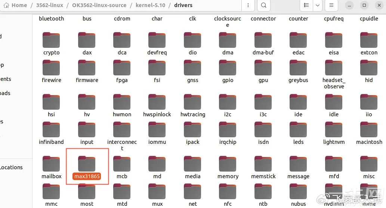Select the media folder icon
The image size is (386, 208).
[192, 164]
